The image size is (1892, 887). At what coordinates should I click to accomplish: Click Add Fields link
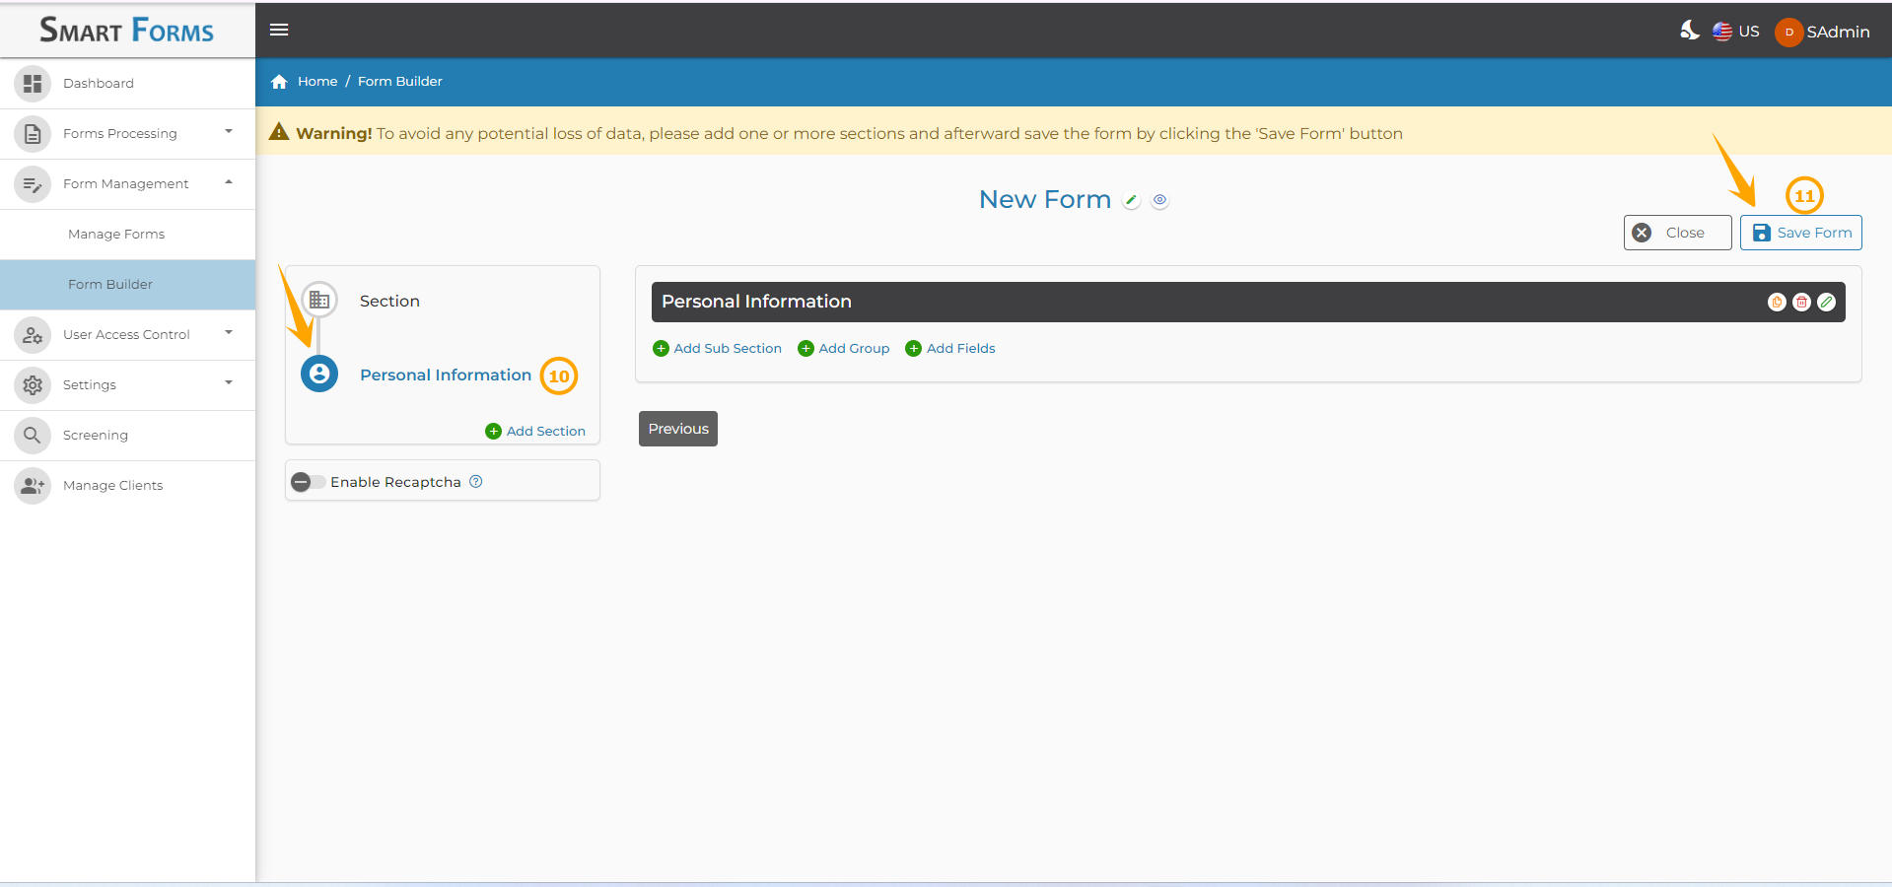tap(950, 349)
